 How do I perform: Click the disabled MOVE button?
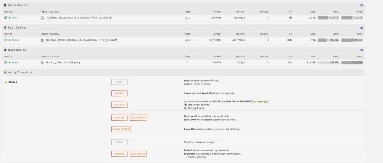[119, 142]
